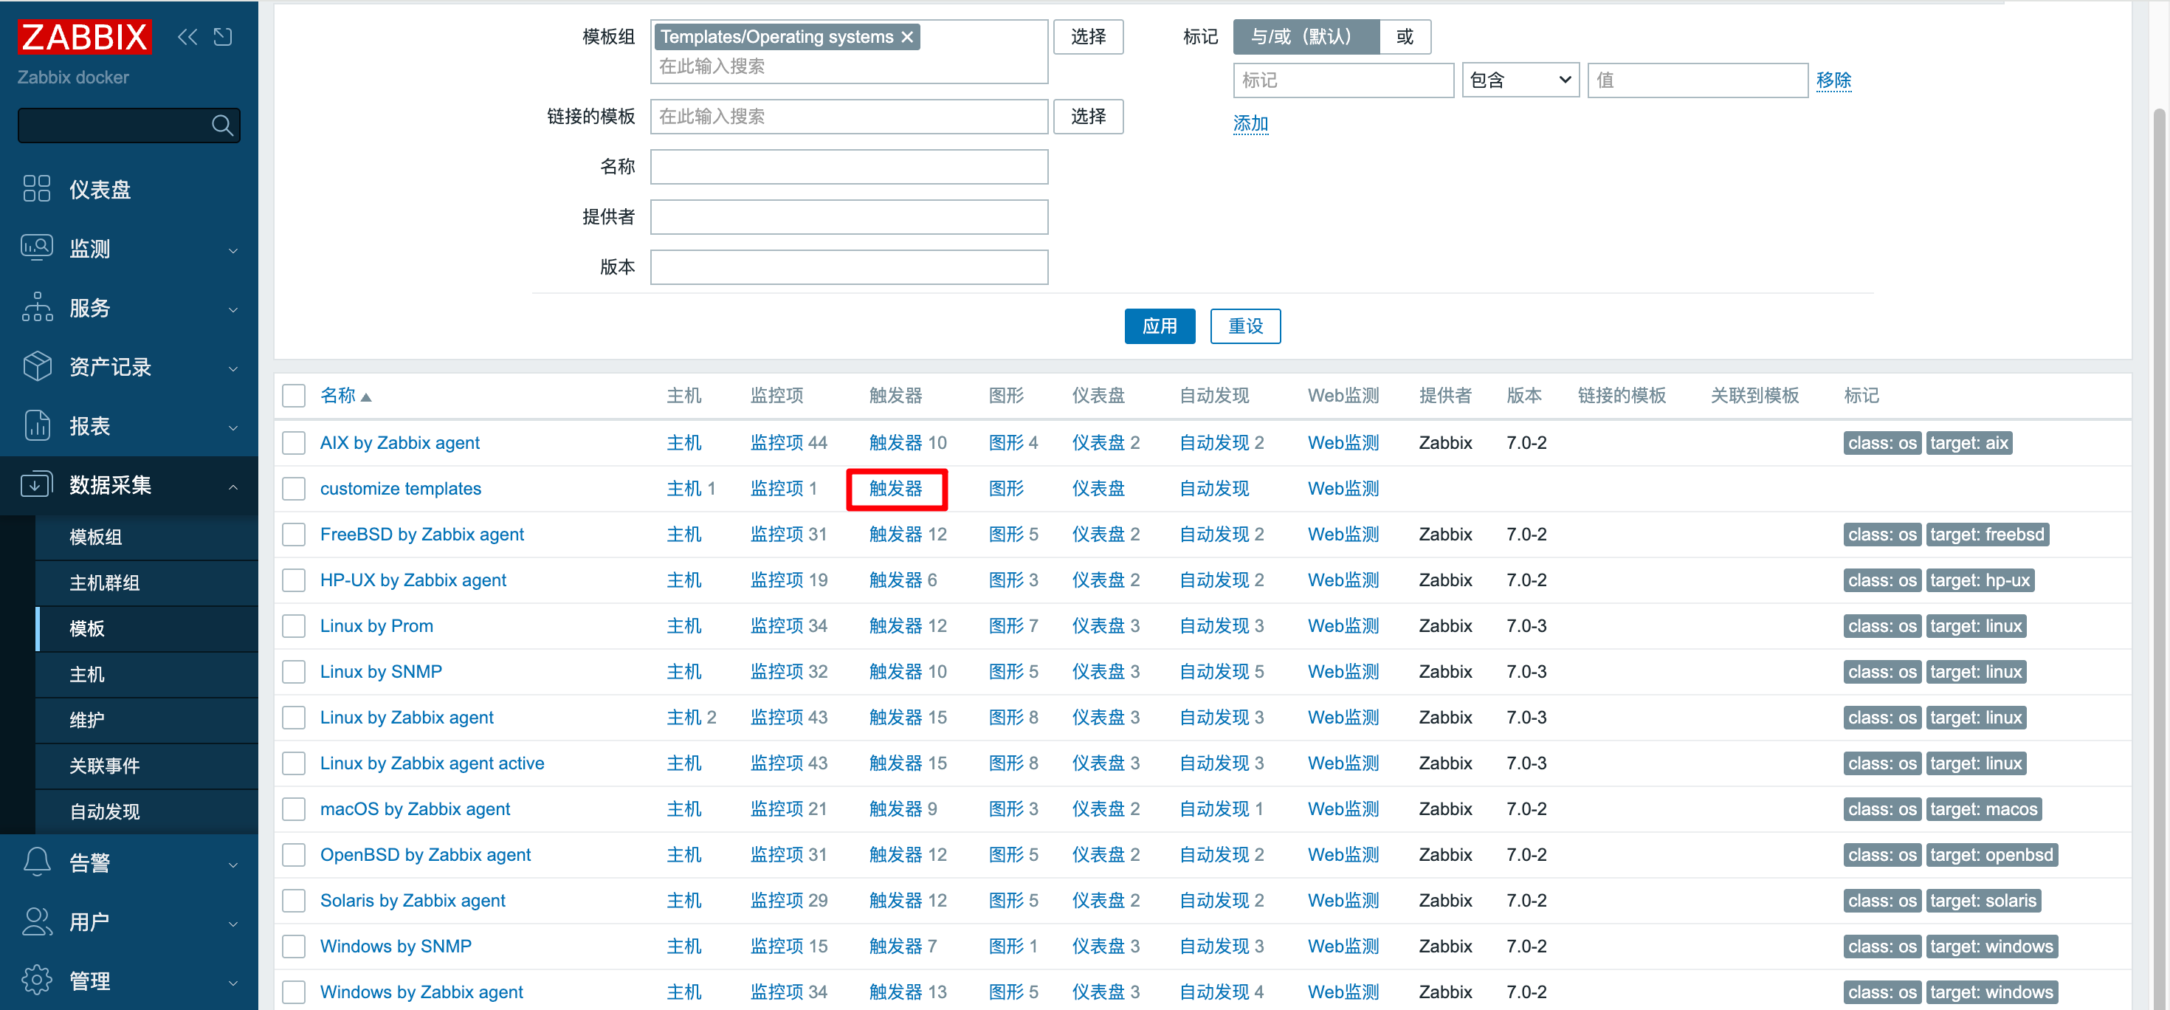Click the 告警 alerts bell icon
The height and width of the screenshot is (1010, 2170).
click(x=36, y=862)
